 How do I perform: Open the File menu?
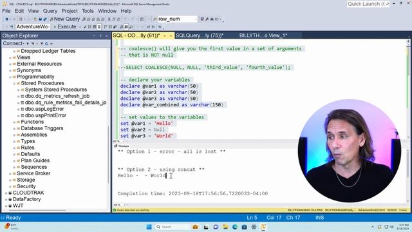[6, 11]
